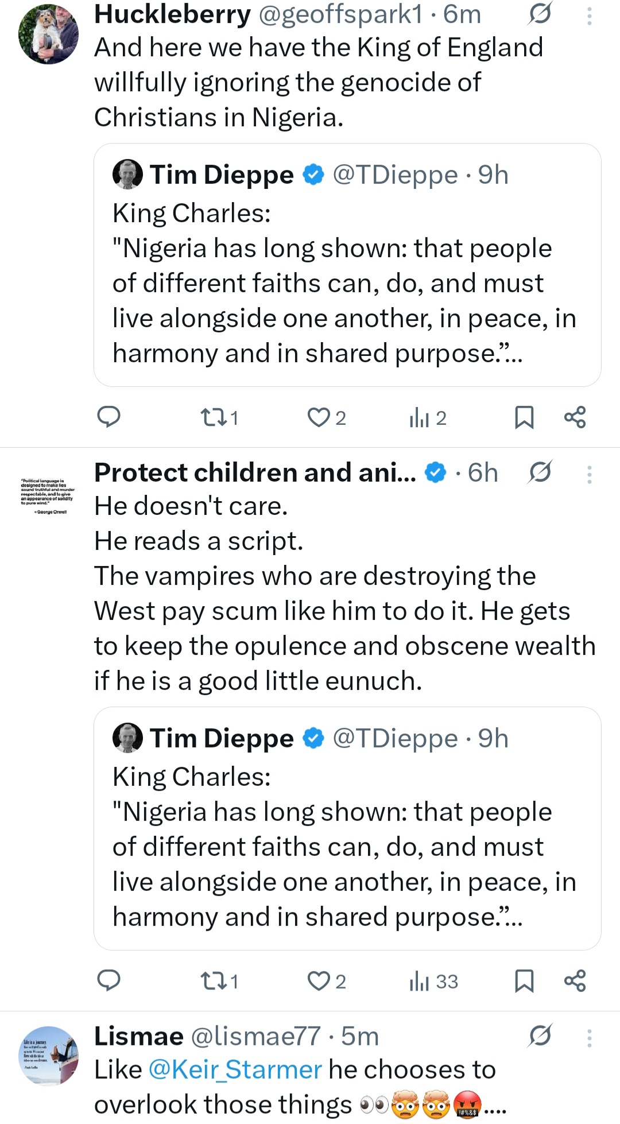Like Huckleberry's post about Nigeria
Screen dimensions: 620x1124
click(319, 417)
